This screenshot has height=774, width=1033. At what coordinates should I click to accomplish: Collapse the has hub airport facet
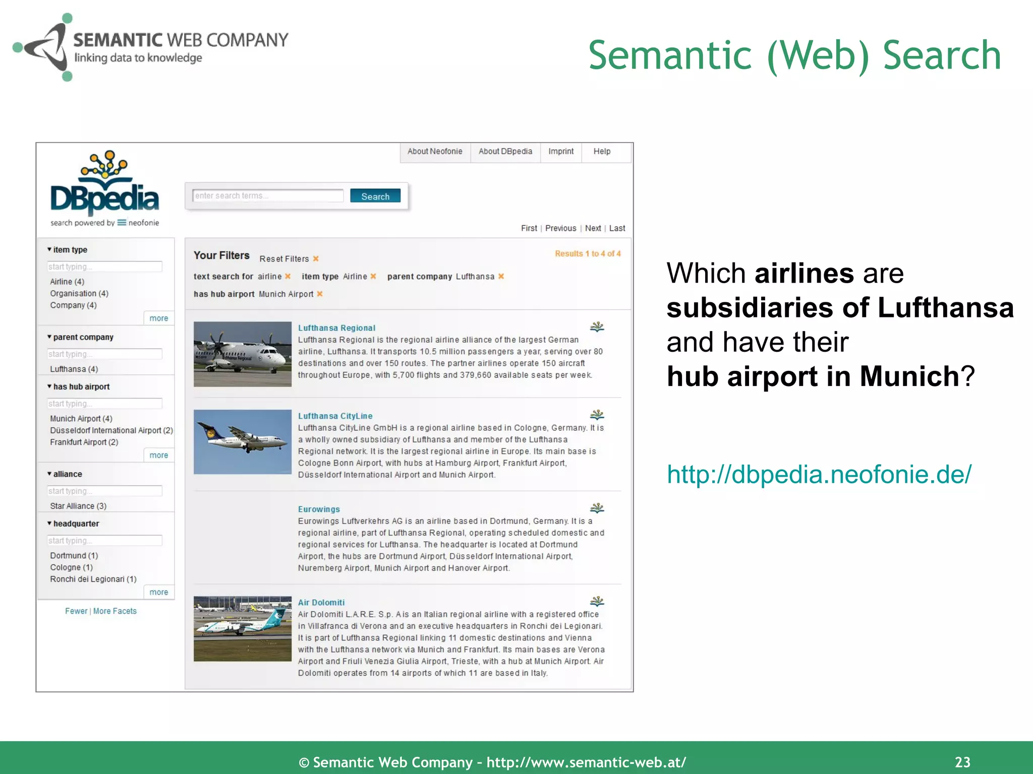[x=49, y=386]
